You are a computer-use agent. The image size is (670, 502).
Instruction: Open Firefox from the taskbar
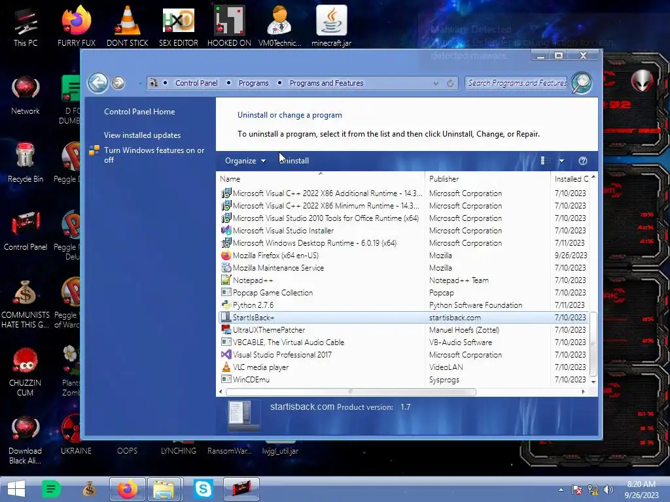point(128,489)
